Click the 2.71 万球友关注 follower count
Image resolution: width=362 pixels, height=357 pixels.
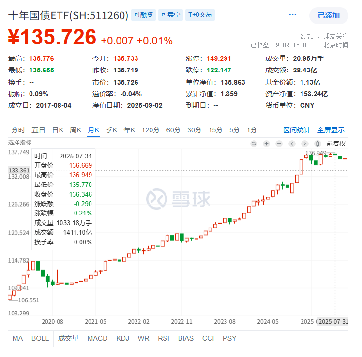324,36
